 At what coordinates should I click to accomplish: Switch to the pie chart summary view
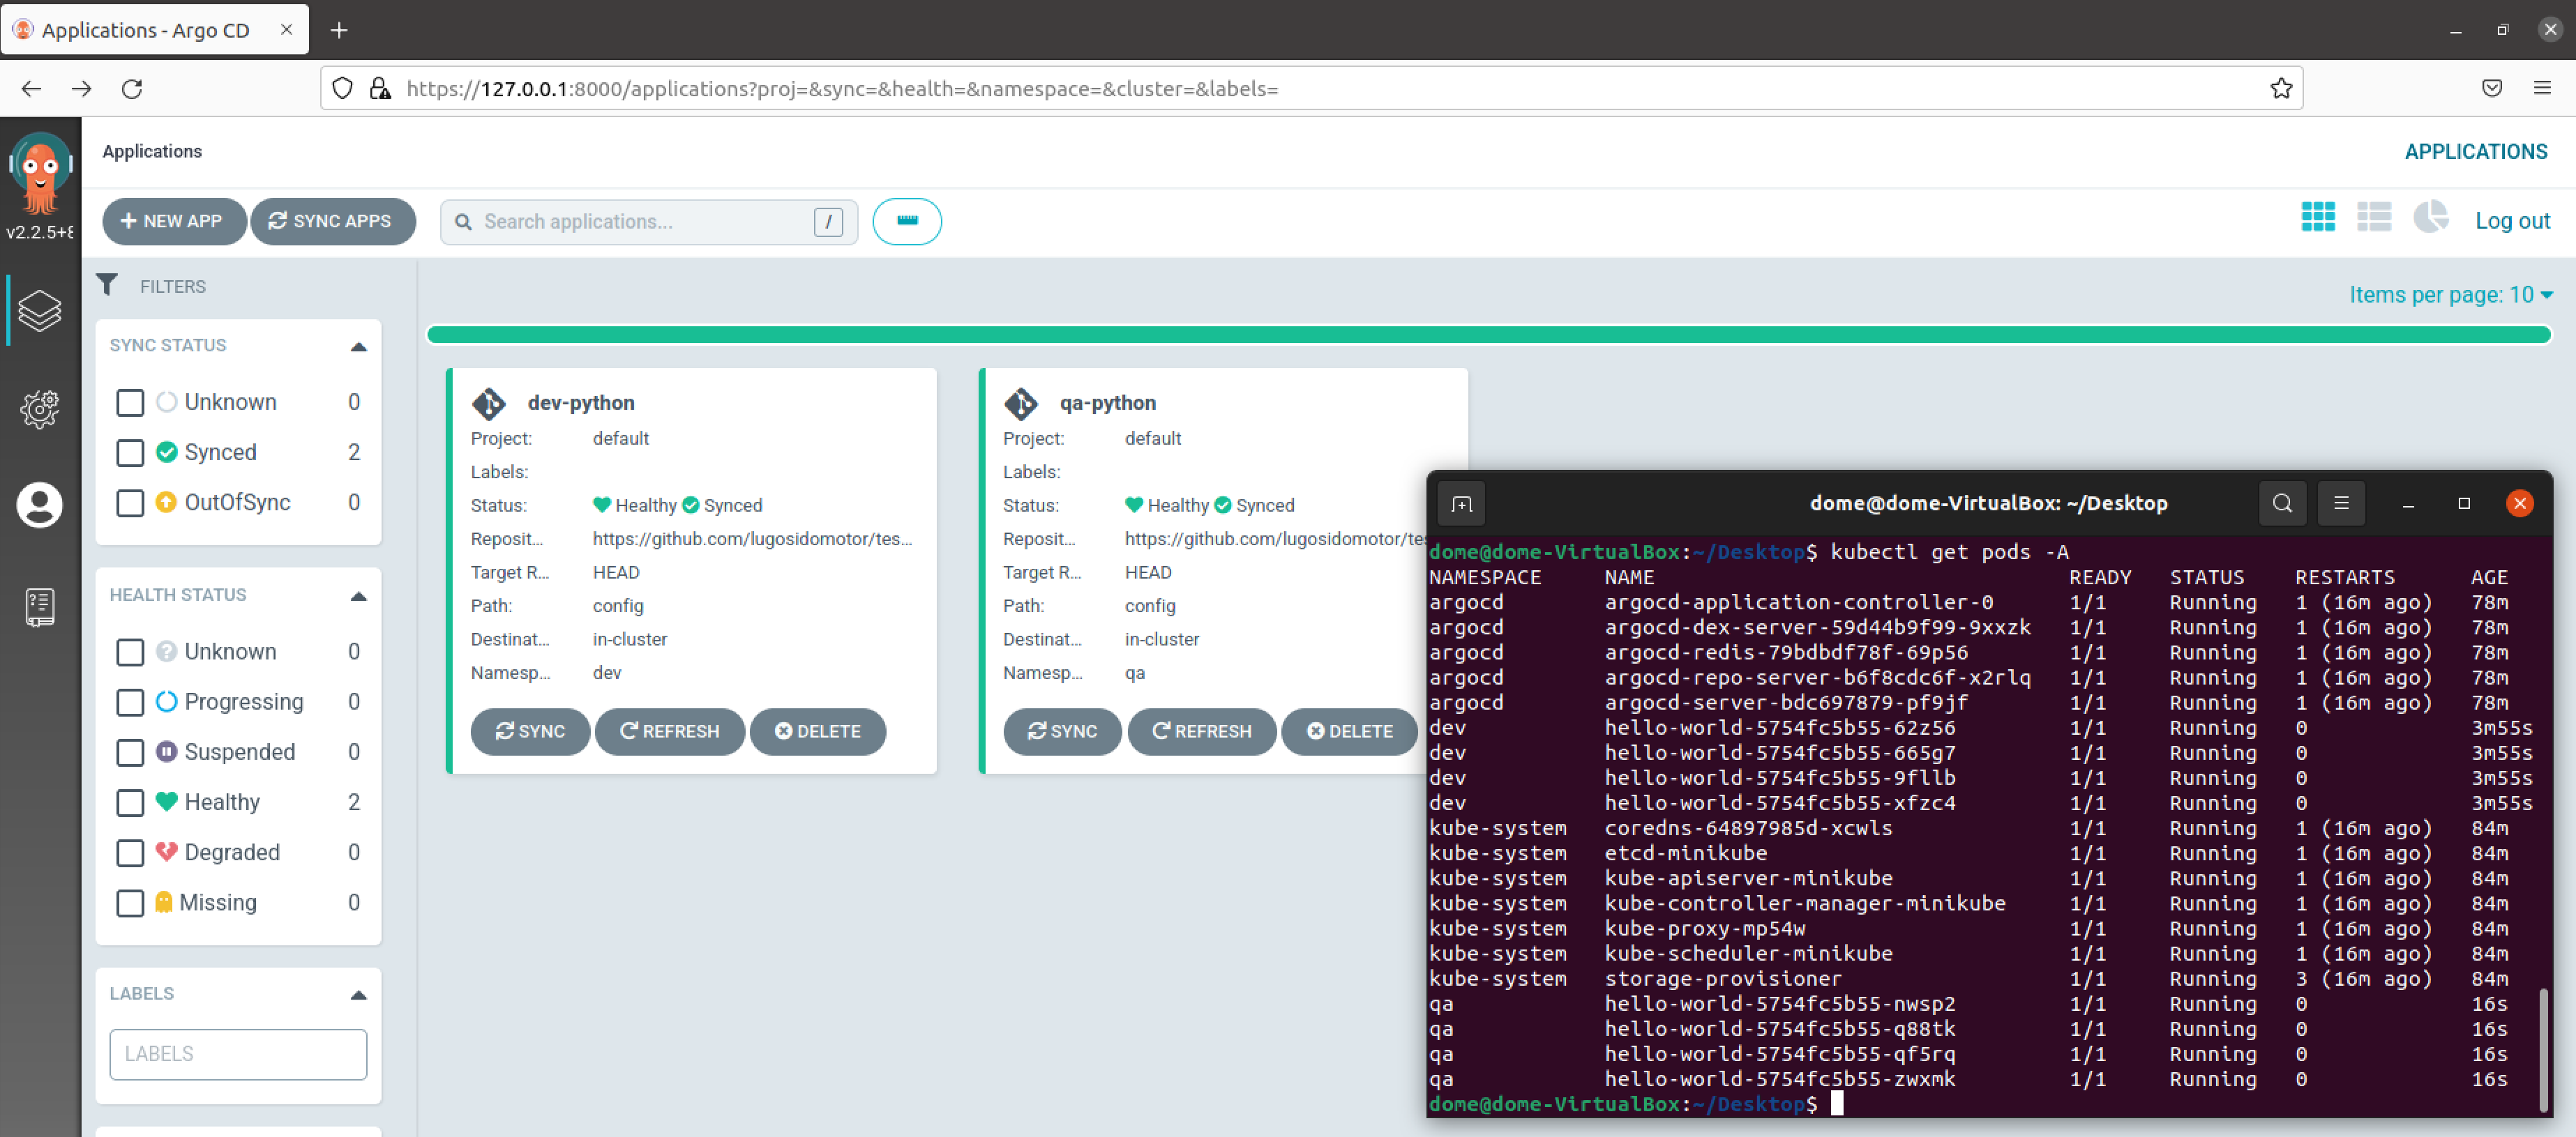point(2430,218)
